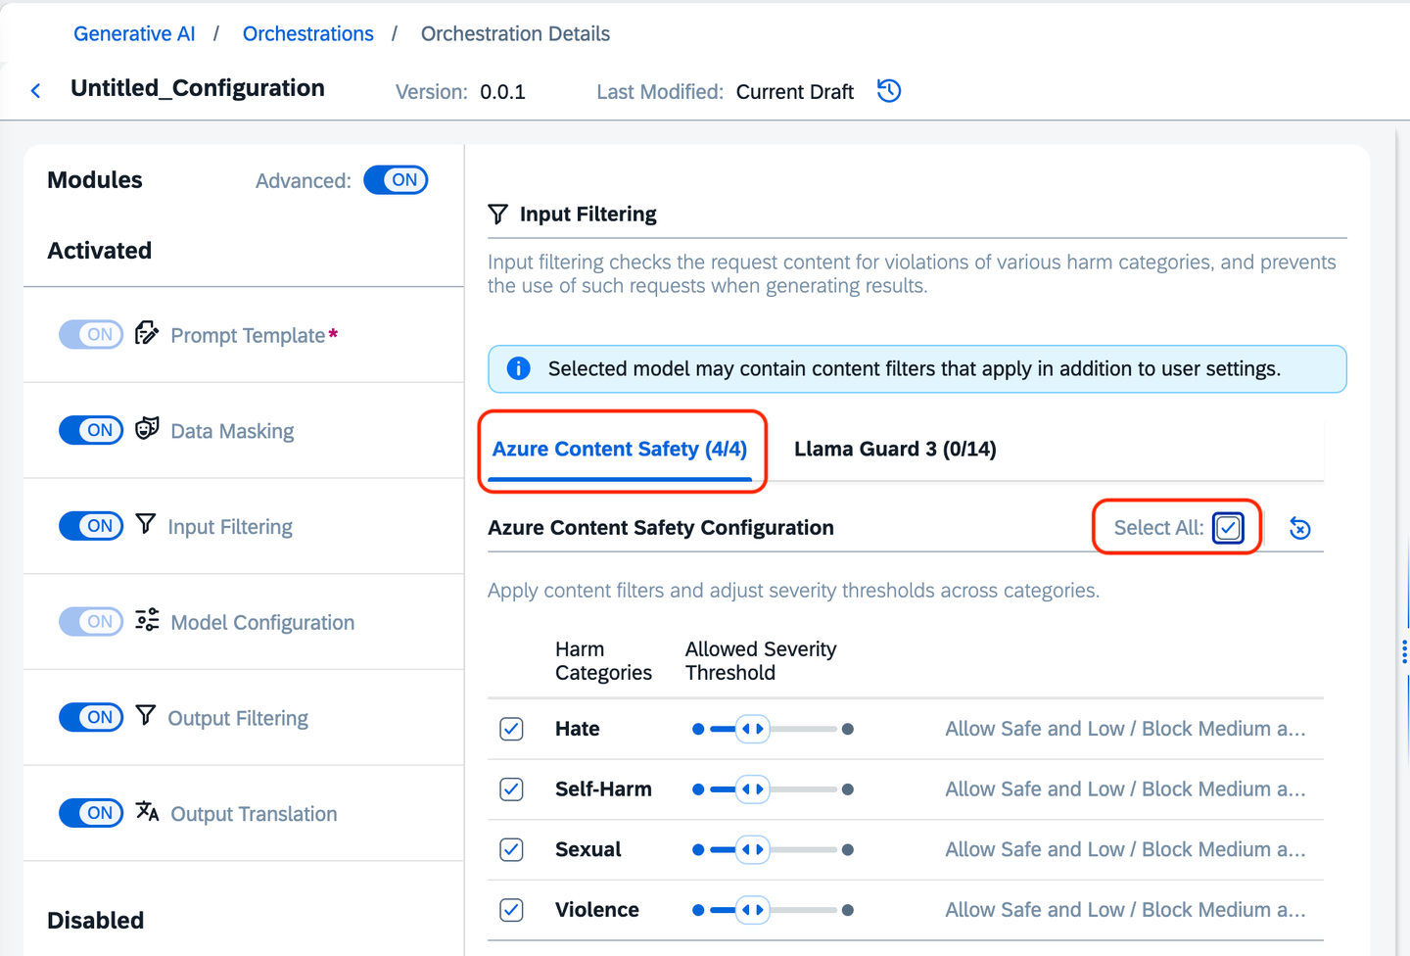Image resolution: width=1410 pixels, height=956 pixels.
Task: Click the Input Filtering funnel icon in module list
Action: (x=146, y=524)
